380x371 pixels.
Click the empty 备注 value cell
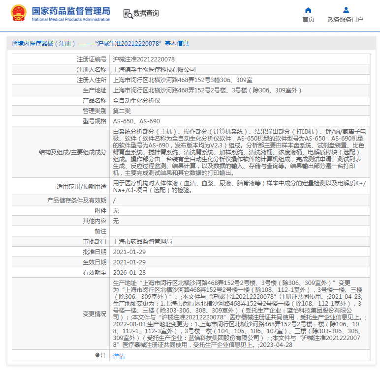click(239, 231)
